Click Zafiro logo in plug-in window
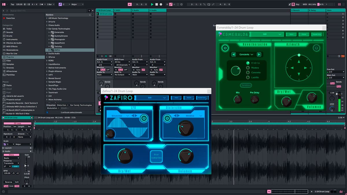Screen dimensions: 347x195 (x=119, y=98)
